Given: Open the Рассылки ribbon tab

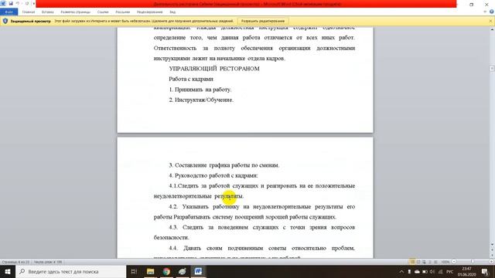Looking at the screenshot, I should pyautogui.click(x=122, y=12).
